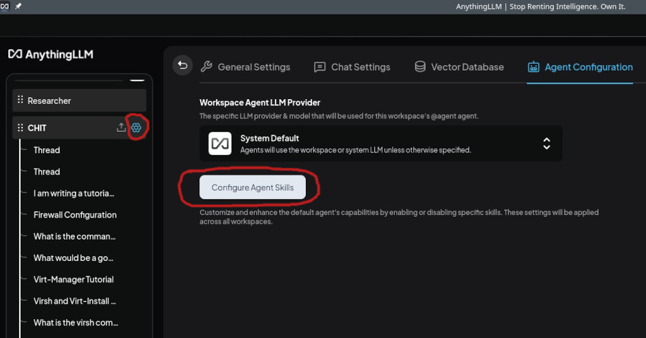
Task: Expand the System Default provider dropdown
Action: tap(381, 143)
